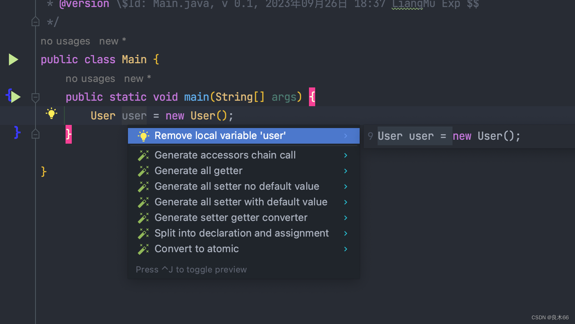The width and height of the screenshot is (575, 324).
Task: Click 'main' method name in signature
Action: click(197, 97)
